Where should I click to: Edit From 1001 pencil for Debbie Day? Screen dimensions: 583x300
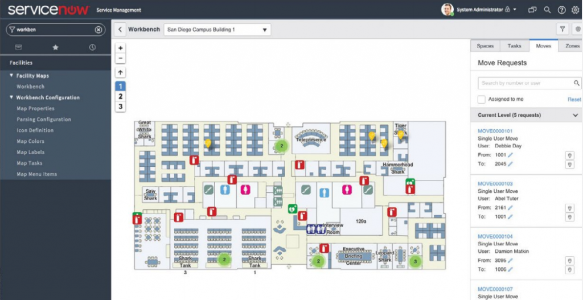coord(510,155)
